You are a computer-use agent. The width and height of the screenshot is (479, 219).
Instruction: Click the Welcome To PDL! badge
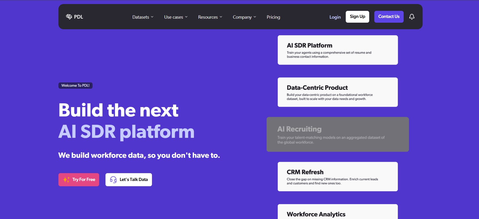pos(75,85)
